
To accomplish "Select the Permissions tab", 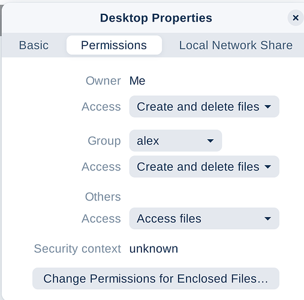I will point(114,45).
